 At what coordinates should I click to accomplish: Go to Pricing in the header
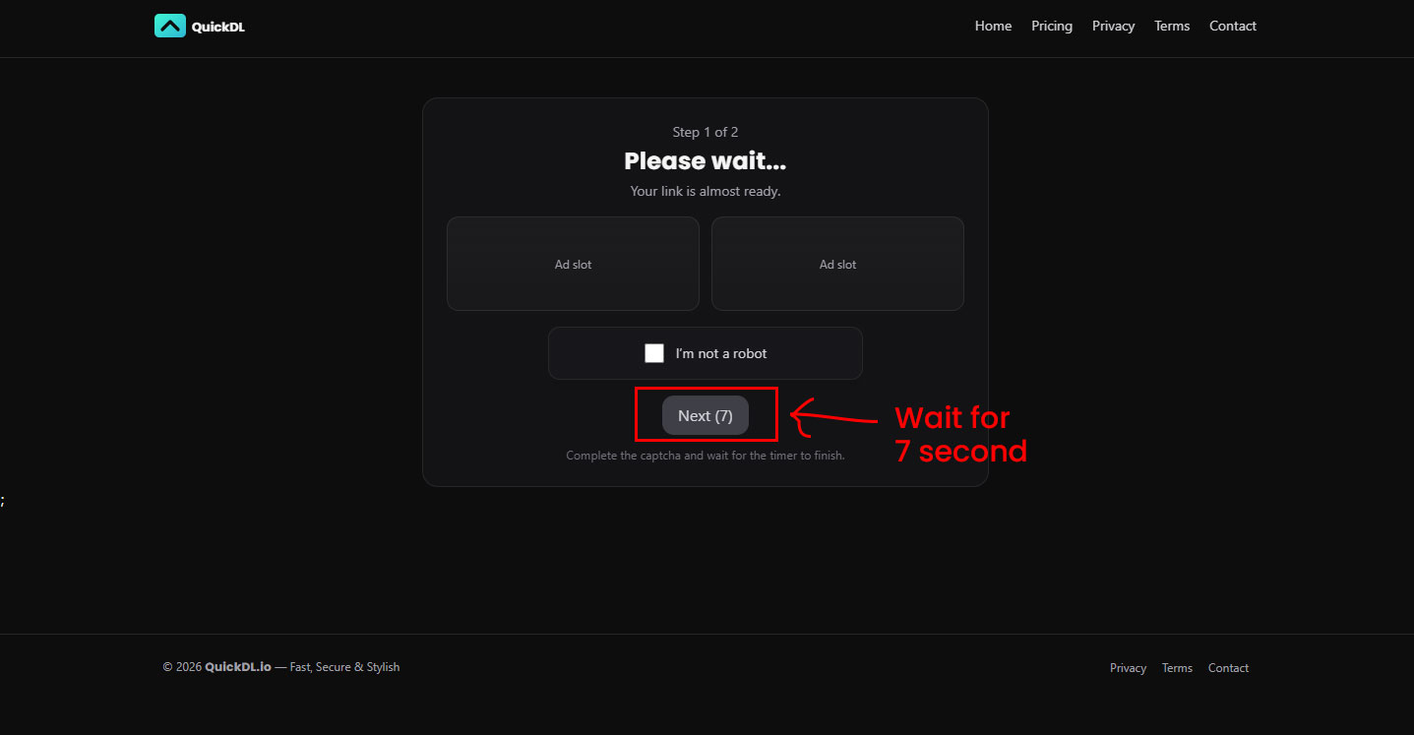tap(1051, 26)
